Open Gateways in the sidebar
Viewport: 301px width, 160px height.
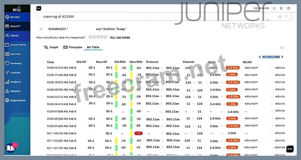(x=15, y=64)
